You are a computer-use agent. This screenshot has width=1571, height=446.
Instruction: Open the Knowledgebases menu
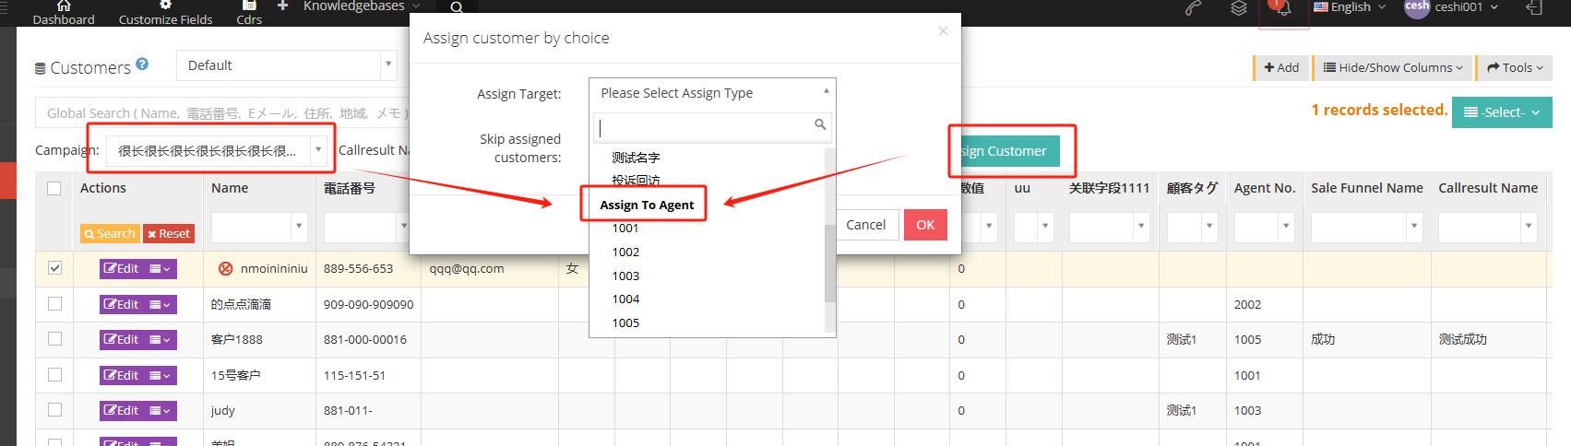tap(362, 6)
